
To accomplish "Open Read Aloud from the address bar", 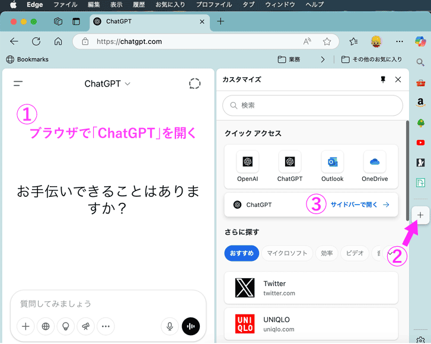I will [307, 42].
